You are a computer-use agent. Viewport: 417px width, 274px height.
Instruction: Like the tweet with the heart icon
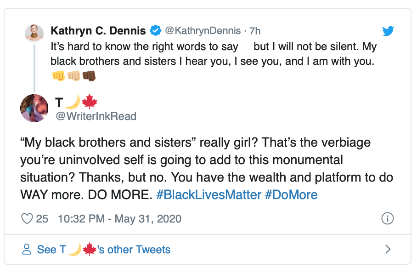[27, 219]
